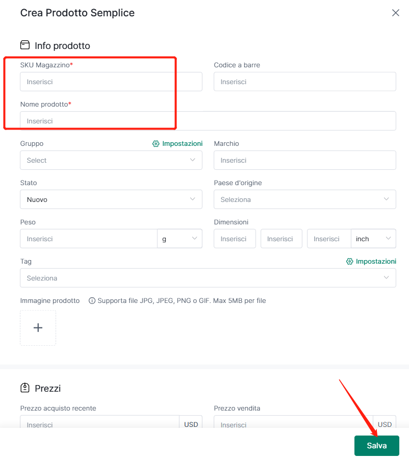Image resolution: width=409 pixels, height=459 pixels.
Task: Open the Stato dropdown showing Nuovo
Action: point(111,199)
